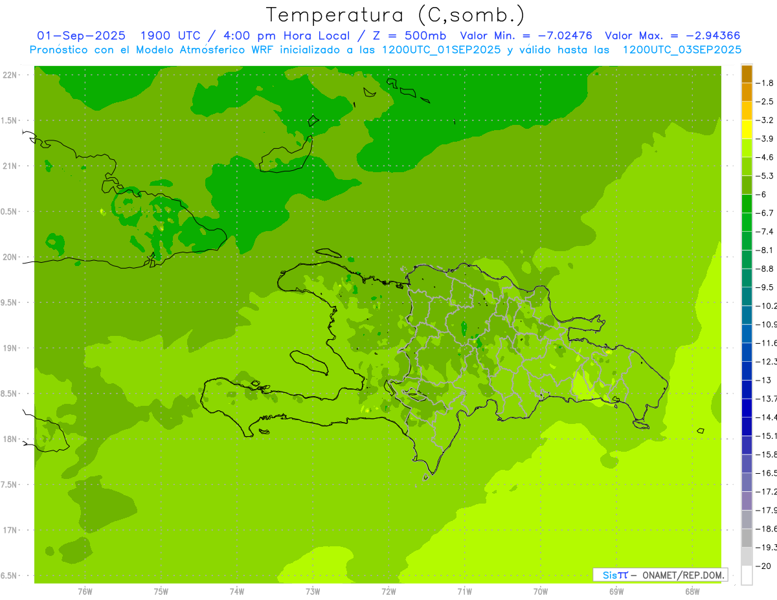Click the "18N" latitude label
This screenshot has height=600, width=777.
coord(9,439)
